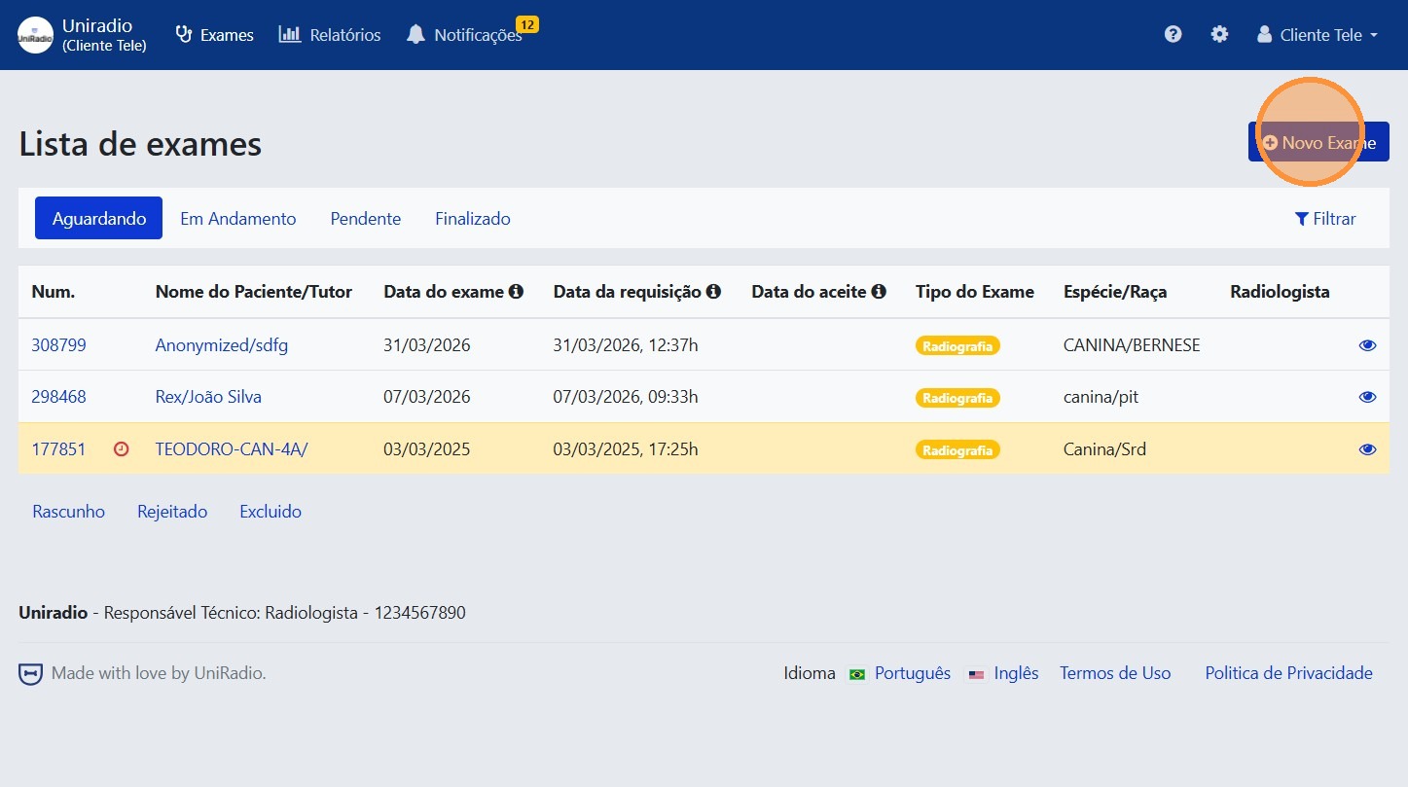Open the help question mark icon
The width and height of the screenshot is (1408, 787).
pyautogui.click(x=1173, y=34)
